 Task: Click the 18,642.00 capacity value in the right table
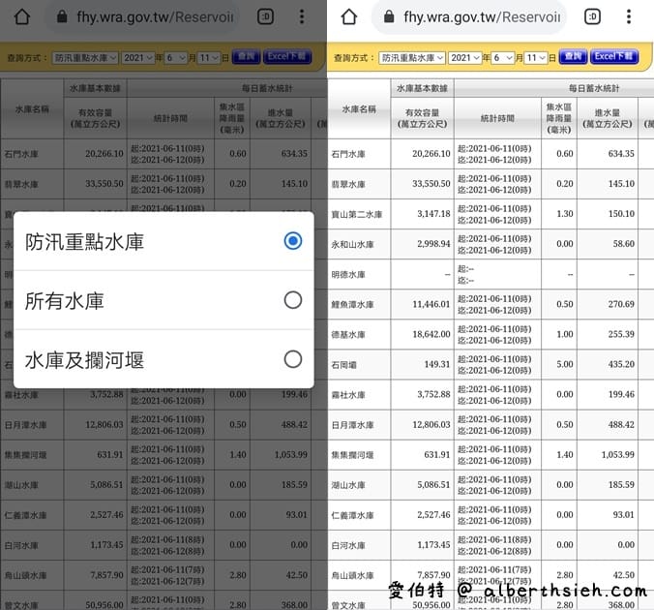431,334
